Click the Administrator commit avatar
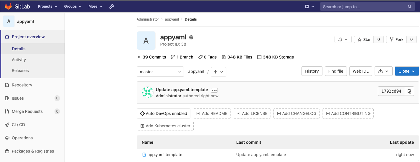The image size is (420, 162). [147, 92]
